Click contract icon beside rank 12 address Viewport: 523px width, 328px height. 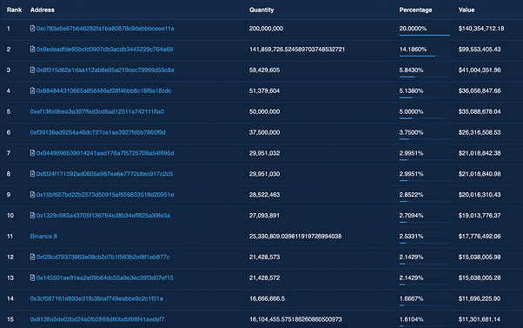click(32, 257)
